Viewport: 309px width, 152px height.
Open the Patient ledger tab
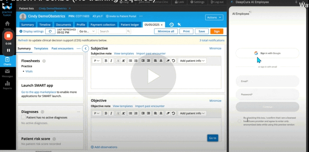click(130, 25)
